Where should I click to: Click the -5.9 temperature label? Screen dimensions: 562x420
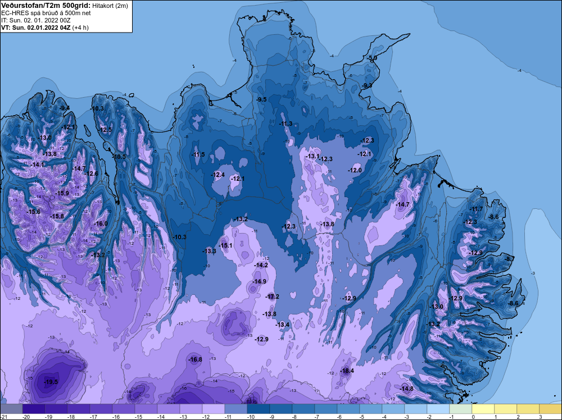tap(371, 58)
